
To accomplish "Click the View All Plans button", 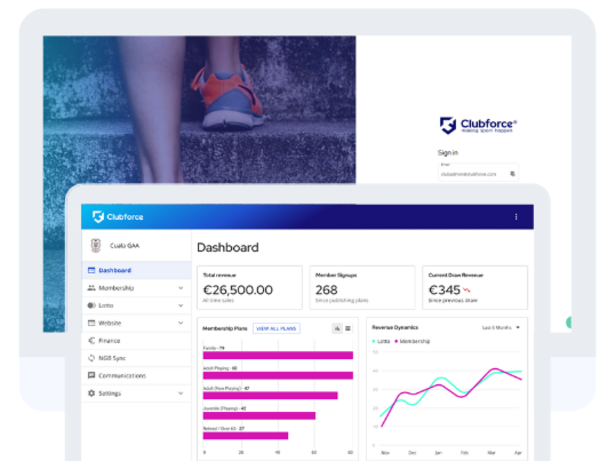I will click(276, 328).
